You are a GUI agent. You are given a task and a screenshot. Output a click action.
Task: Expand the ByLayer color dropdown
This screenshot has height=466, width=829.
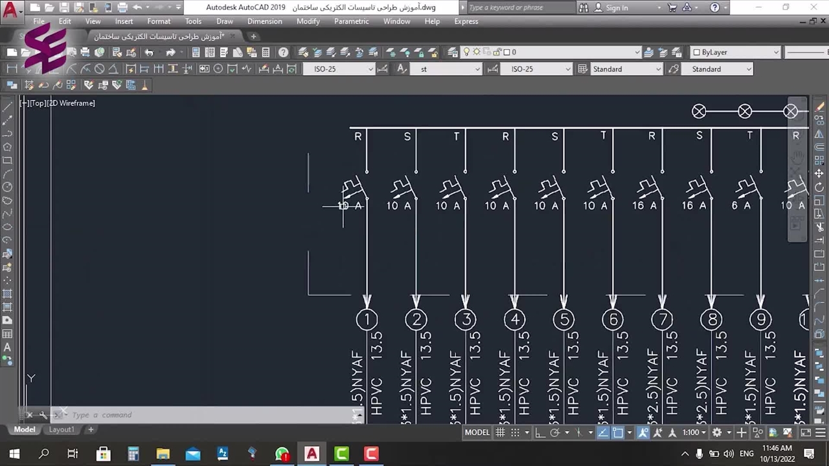(774, 52)
